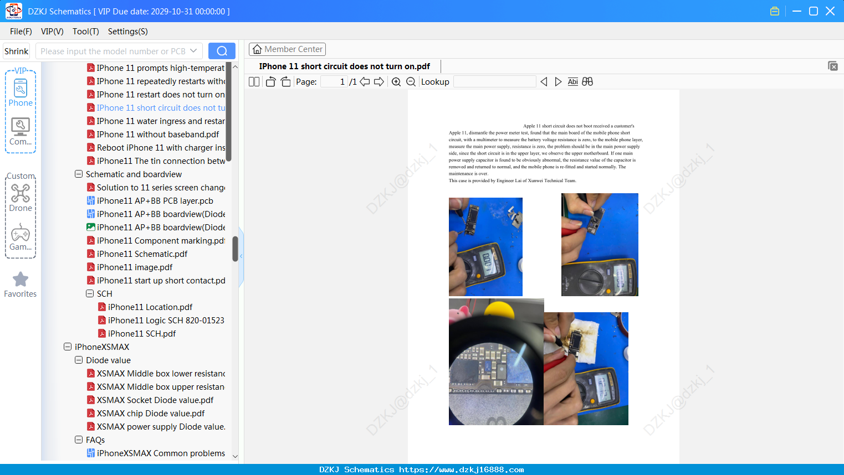Select the Drone category in sidebar
The image size is (844, 475).
point(21,198)
